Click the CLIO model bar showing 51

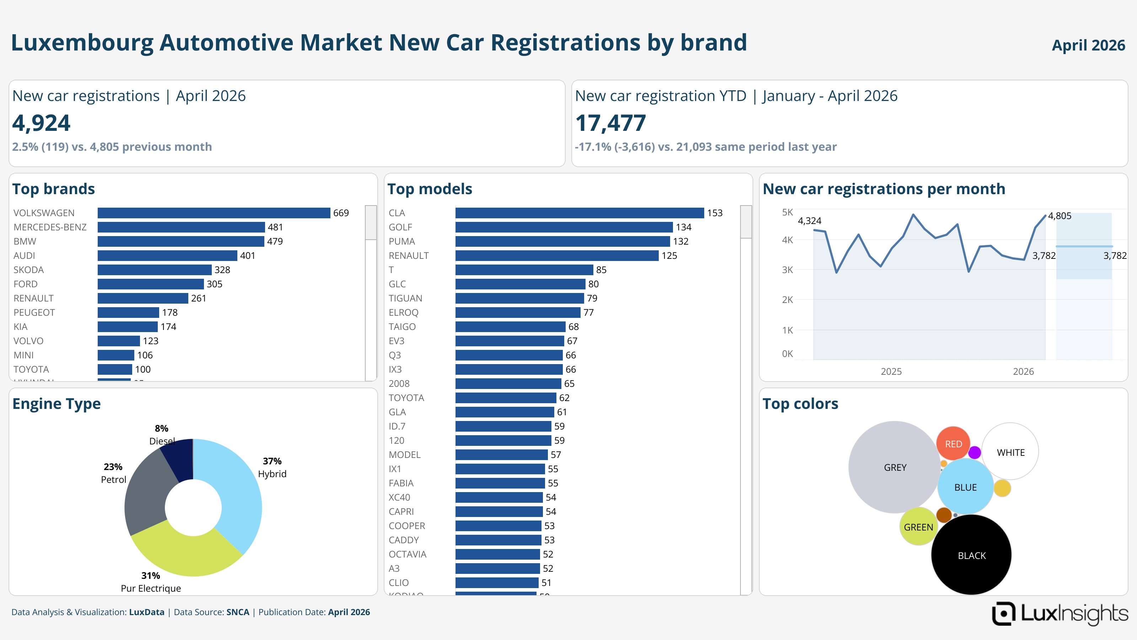coord(497,583)
